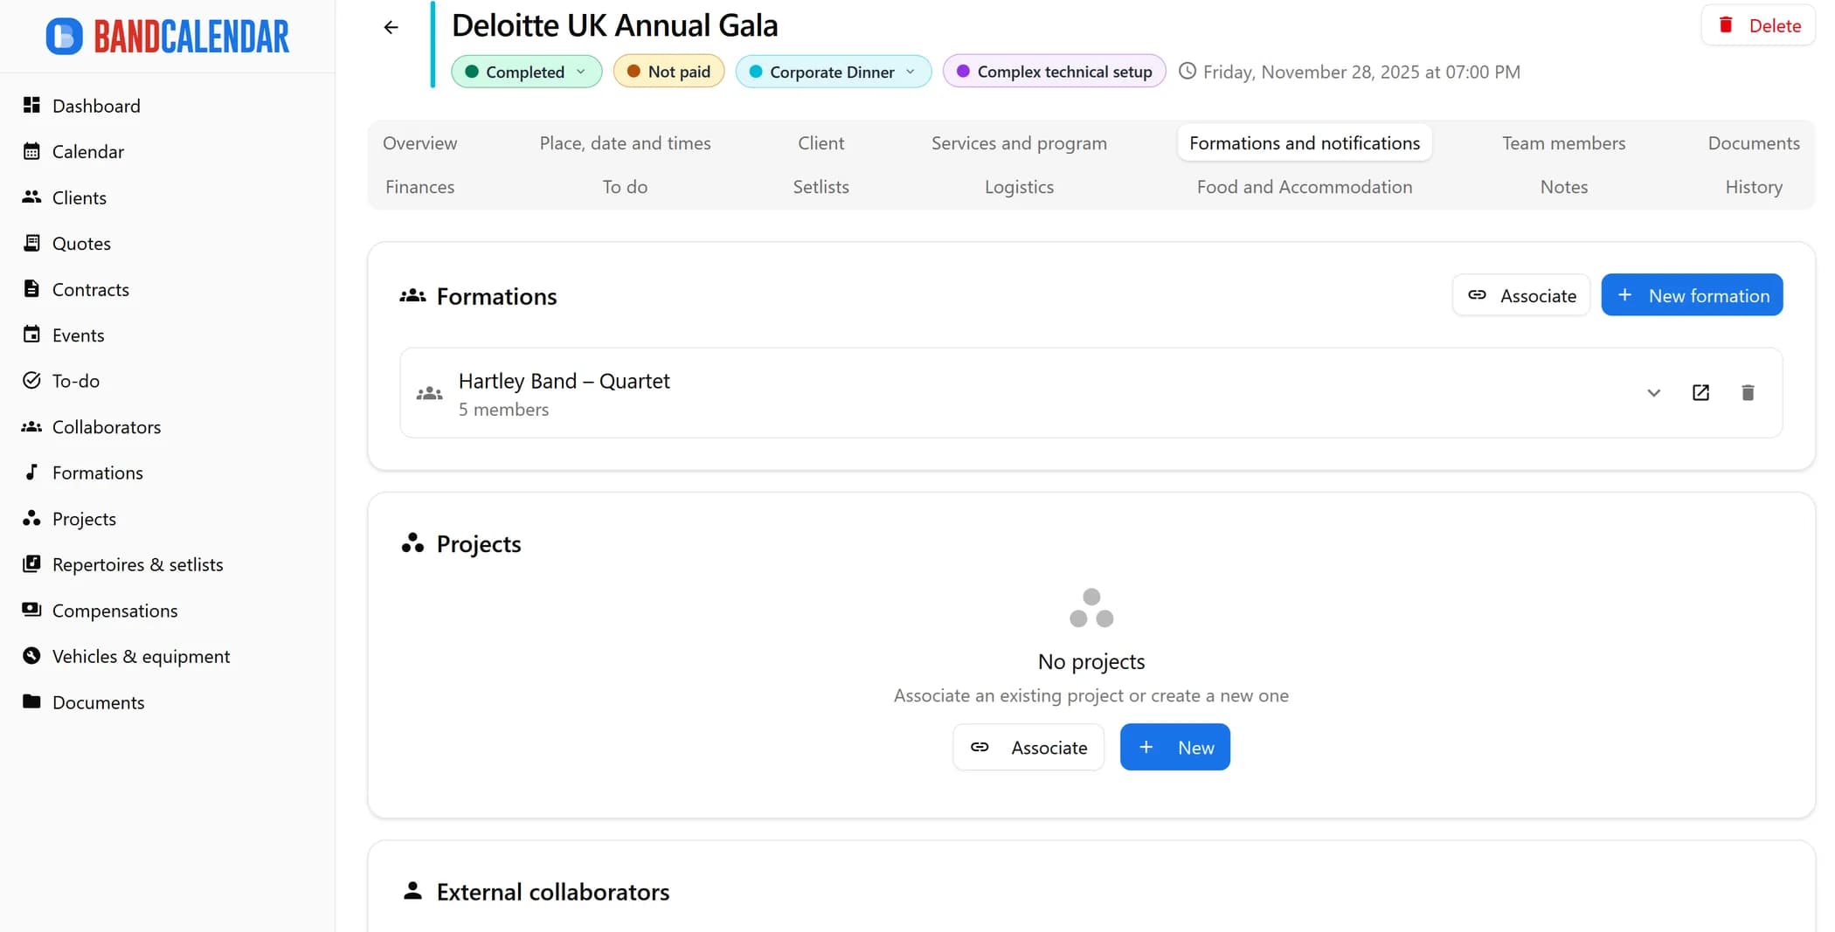
Task: Switch to the Logistics tab
Action: tap(1019, 186)
